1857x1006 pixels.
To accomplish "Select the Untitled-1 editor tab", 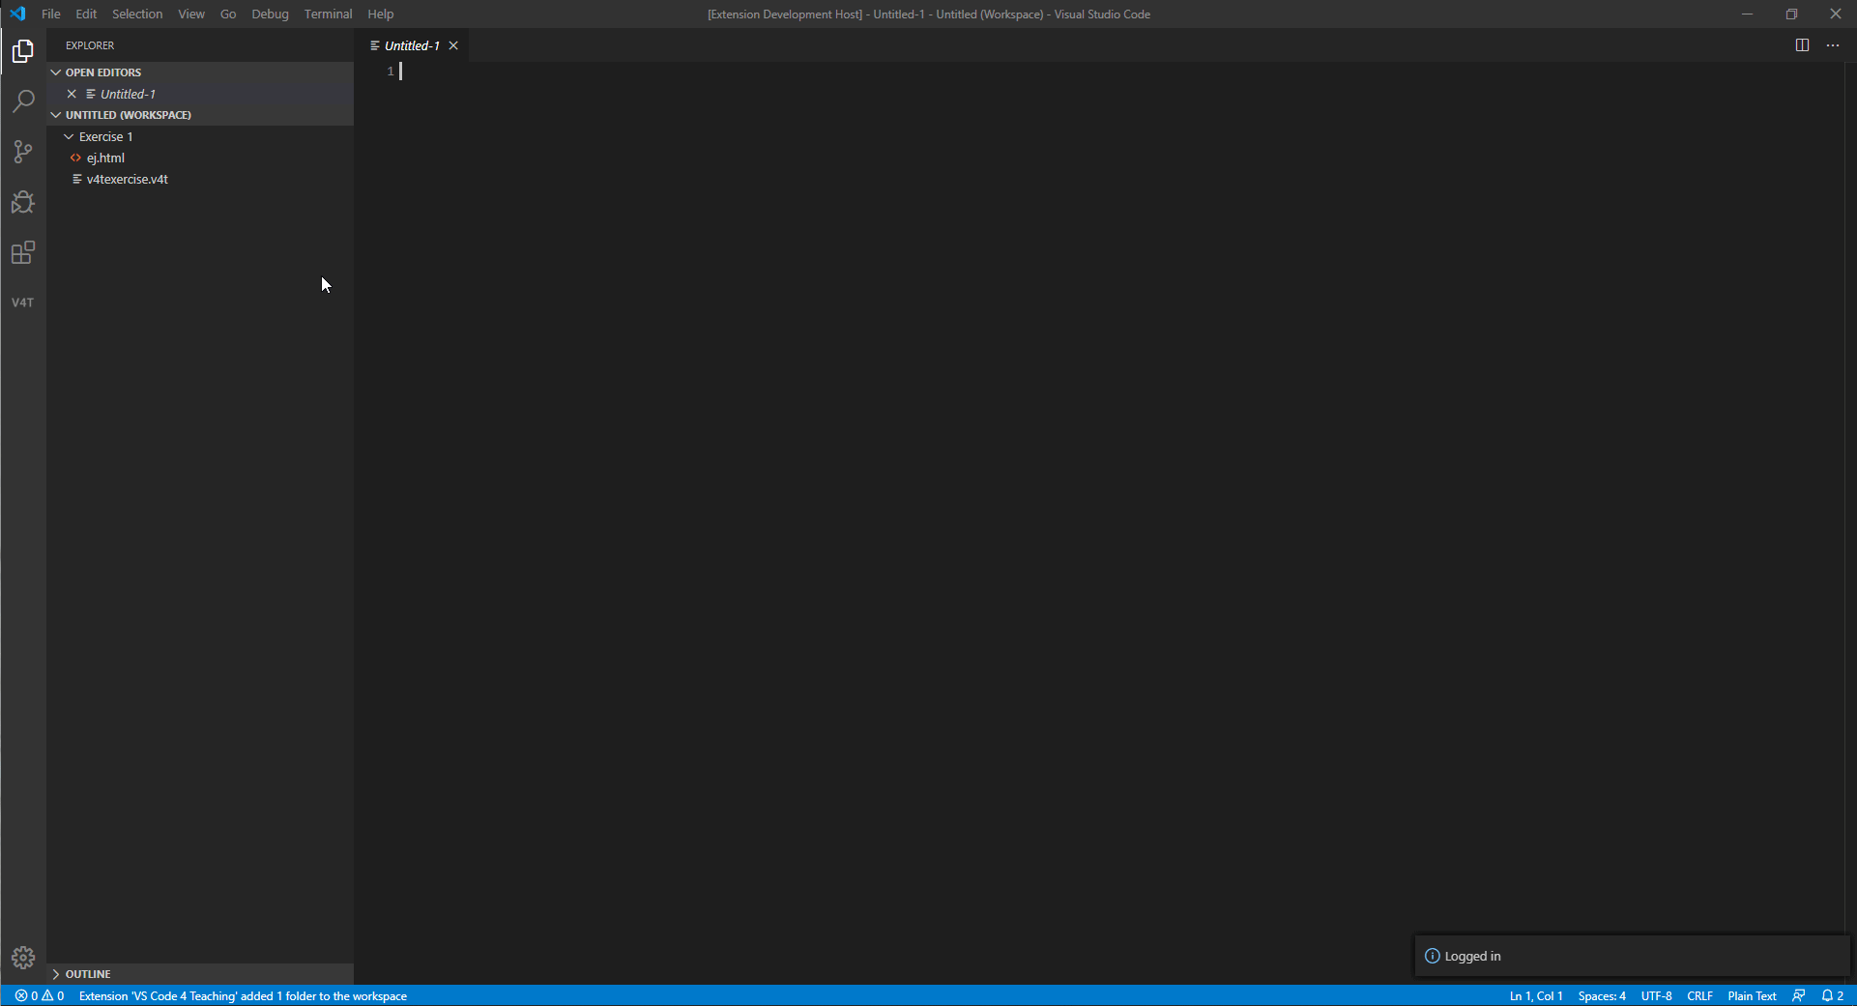I will coord(412,45).
